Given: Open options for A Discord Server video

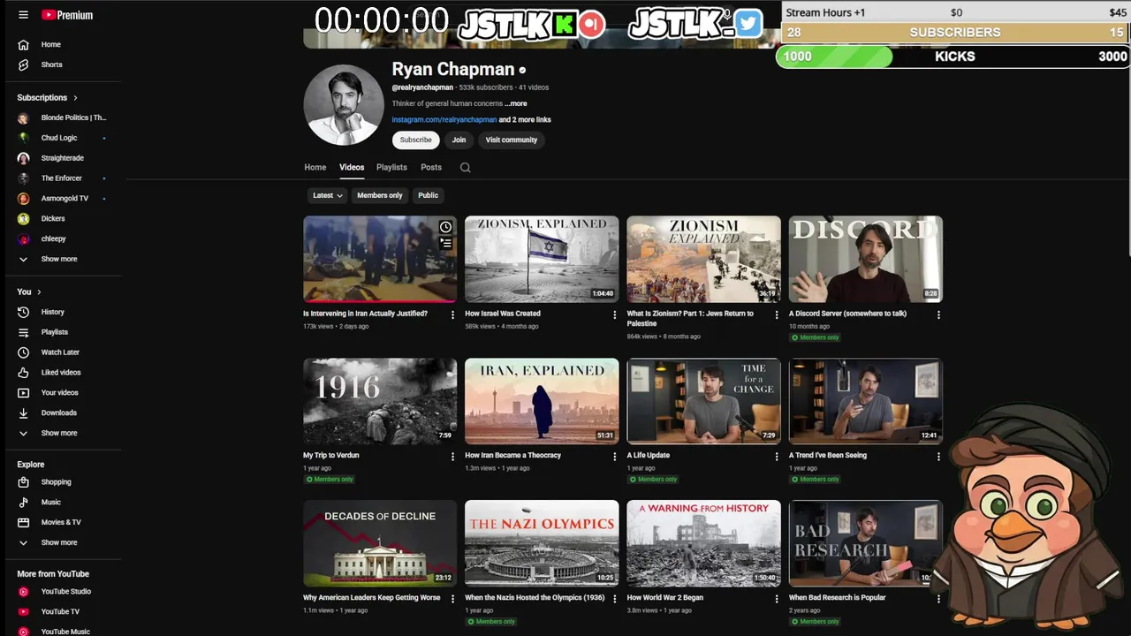Looking at the screenshot, I should tap(938, 314).
